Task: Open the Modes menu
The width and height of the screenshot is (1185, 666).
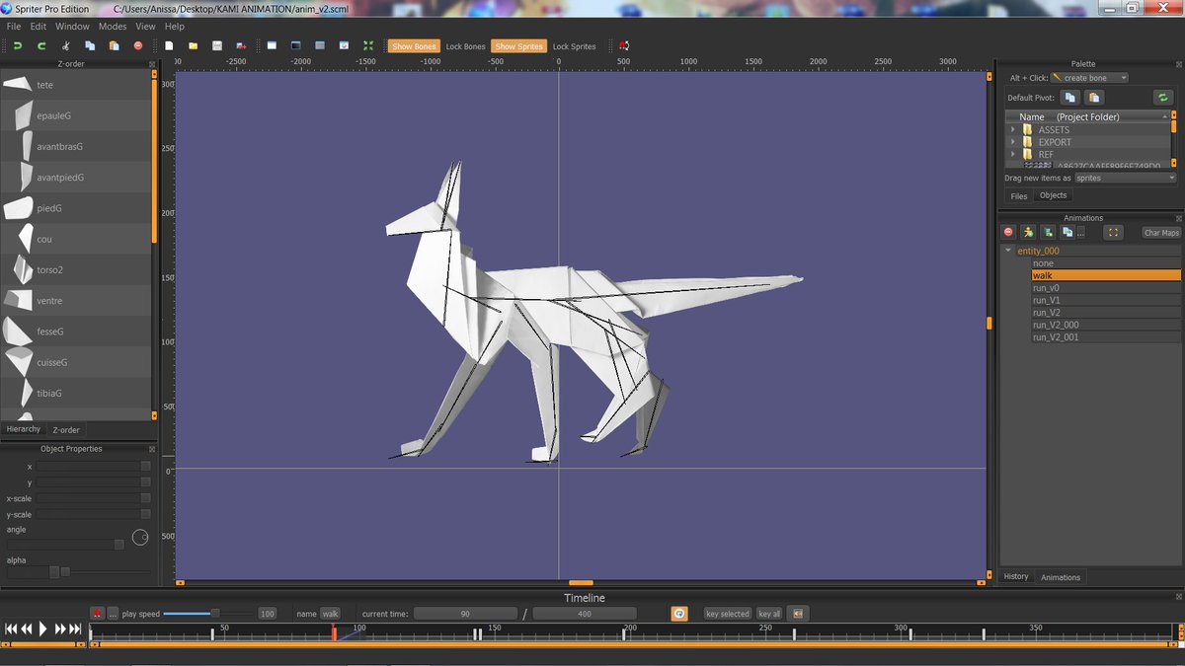Action: (x=112, y=27)
